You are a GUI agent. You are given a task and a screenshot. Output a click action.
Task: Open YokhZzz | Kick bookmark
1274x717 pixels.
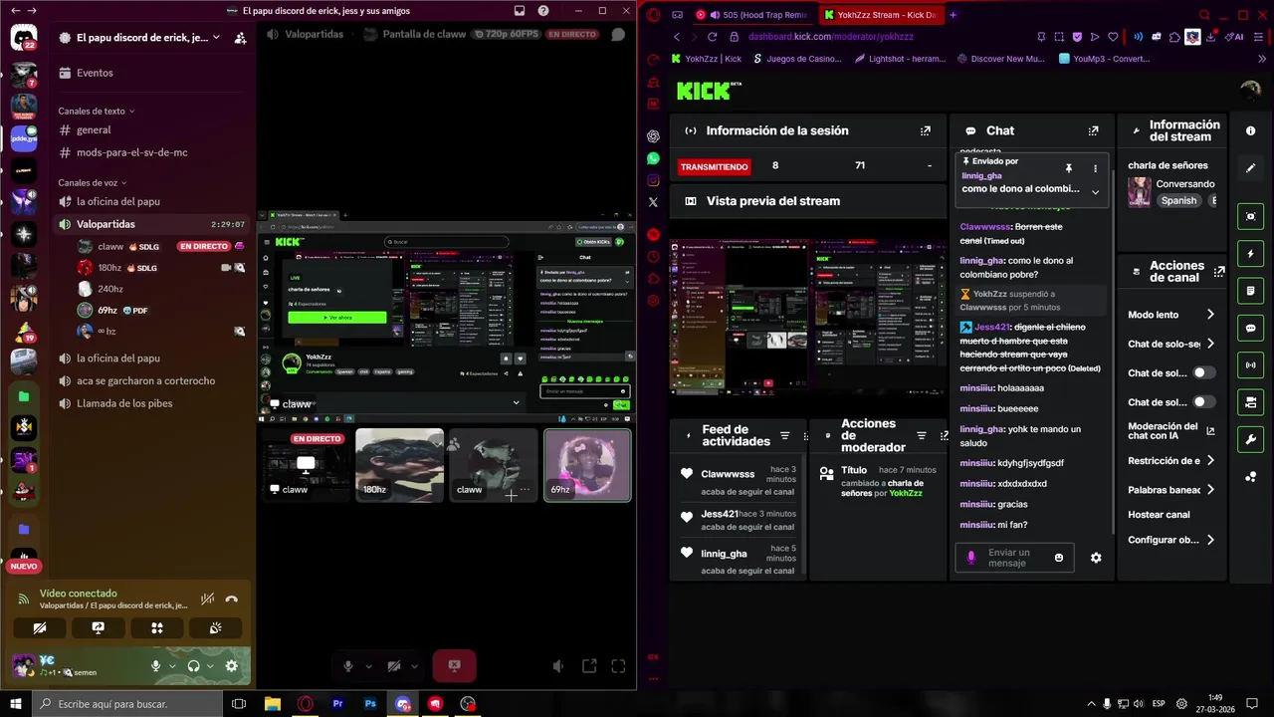[x=706, y=59]
